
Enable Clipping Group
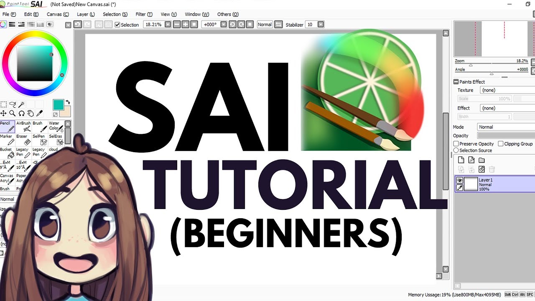point(500,144)
